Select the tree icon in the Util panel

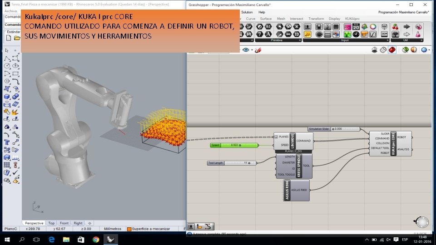[395, 34]
